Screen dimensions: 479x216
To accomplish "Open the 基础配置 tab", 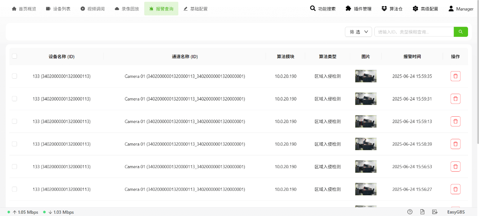I will click(195, 9).
